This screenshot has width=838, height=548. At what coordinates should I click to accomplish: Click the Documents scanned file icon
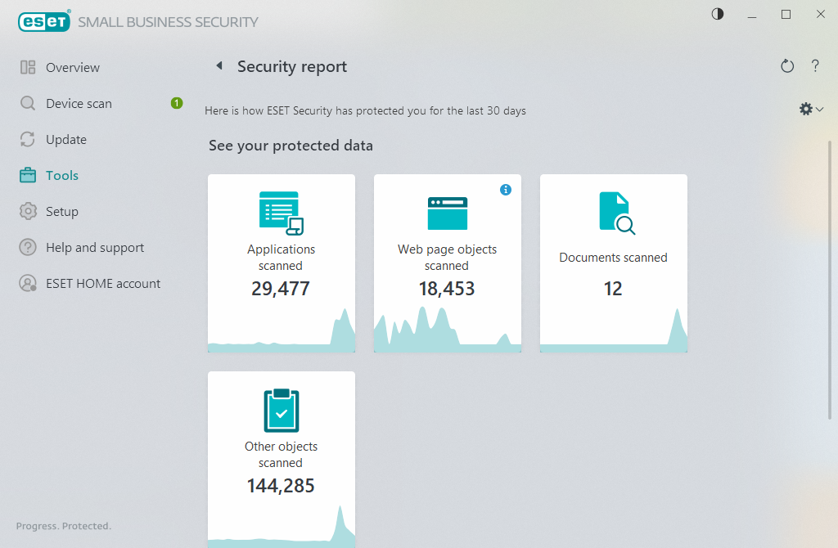(617, 213)
